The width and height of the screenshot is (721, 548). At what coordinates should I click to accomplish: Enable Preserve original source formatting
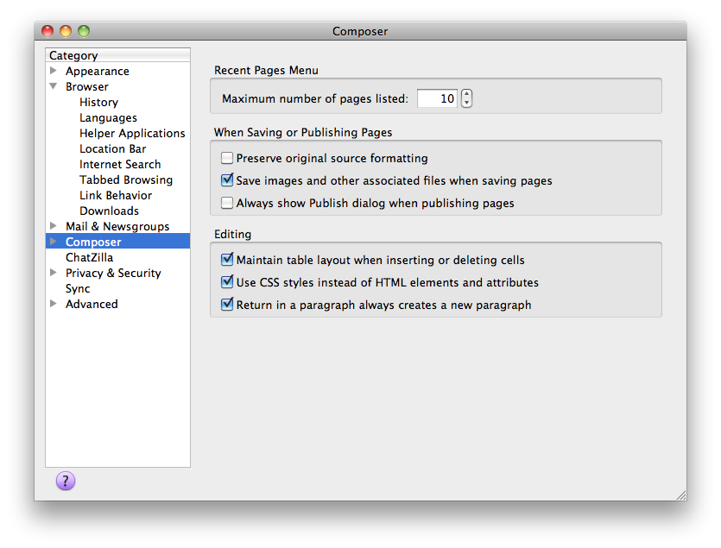[227, 159]
